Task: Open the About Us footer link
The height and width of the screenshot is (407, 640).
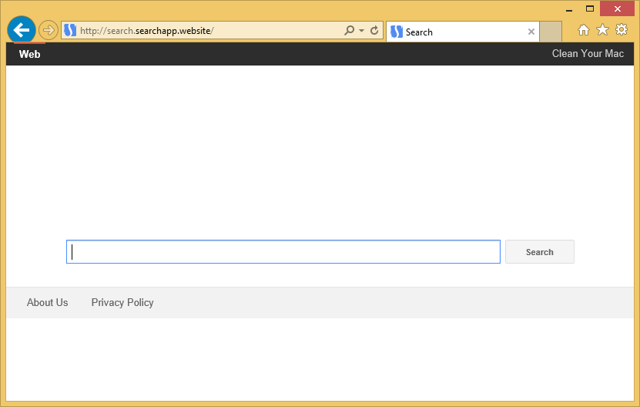Action: tap(47, 303)
